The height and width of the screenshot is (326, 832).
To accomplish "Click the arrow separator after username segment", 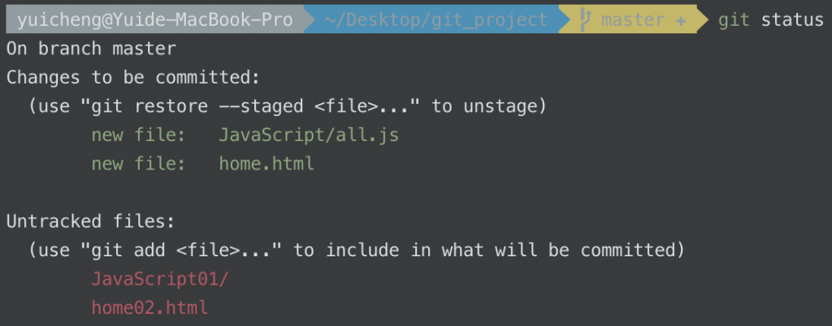I will pos(310,19).
